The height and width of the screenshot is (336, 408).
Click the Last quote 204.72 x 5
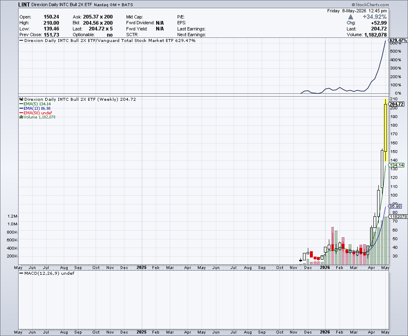click(x=101, y=29)
